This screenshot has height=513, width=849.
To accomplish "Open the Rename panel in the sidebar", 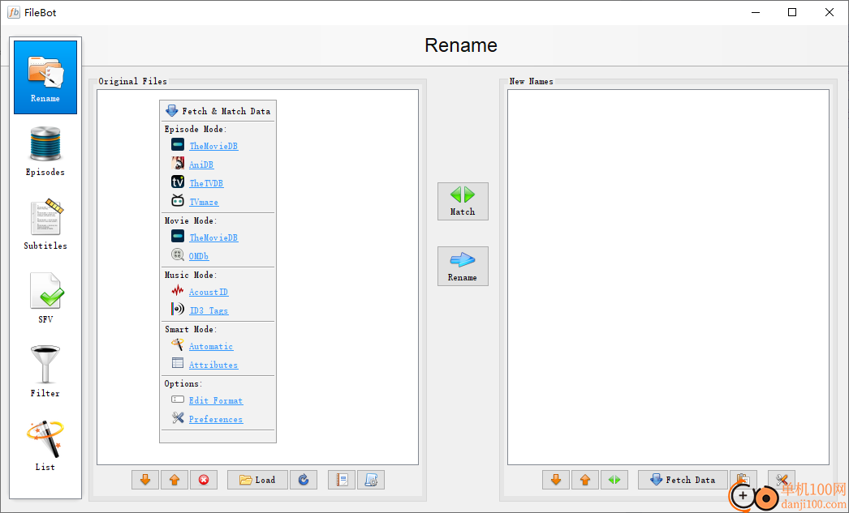I will tap(45, 77).
